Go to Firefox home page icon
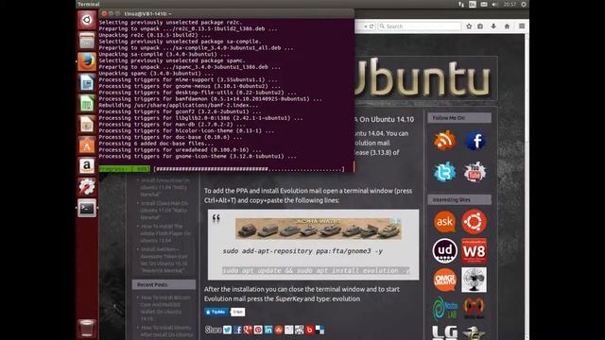 coord(507,26)
